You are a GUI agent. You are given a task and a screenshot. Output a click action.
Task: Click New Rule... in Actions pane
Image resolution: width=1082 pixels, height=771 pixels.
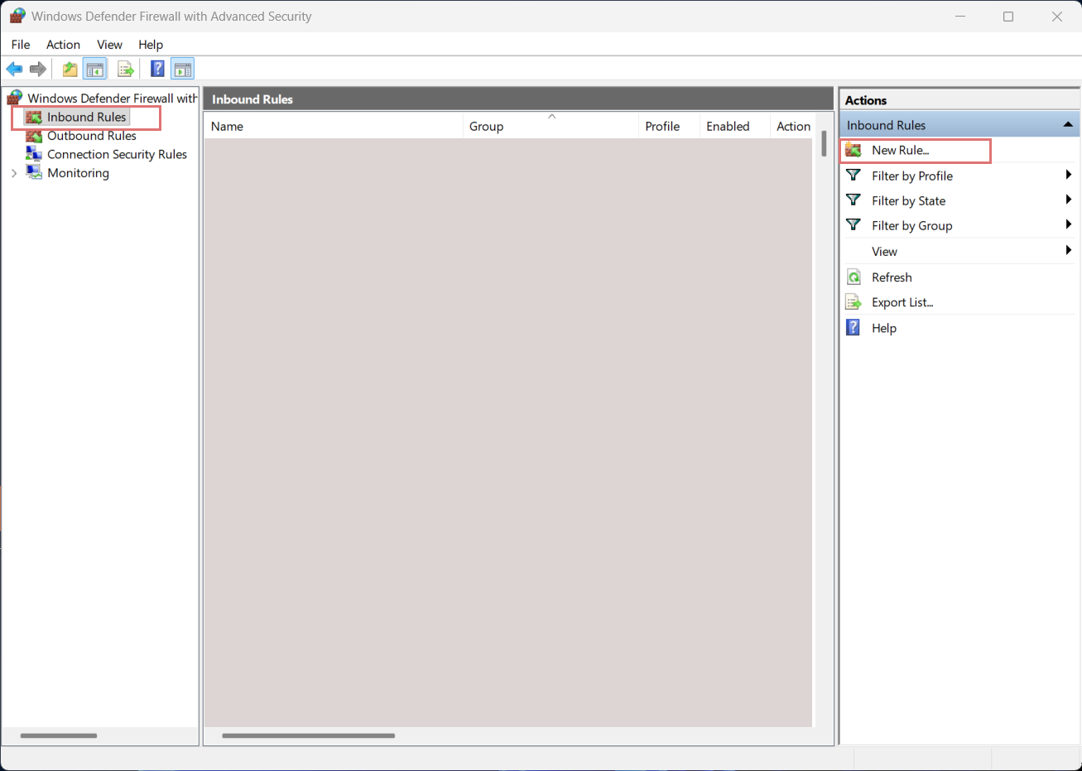coord(900,151)
